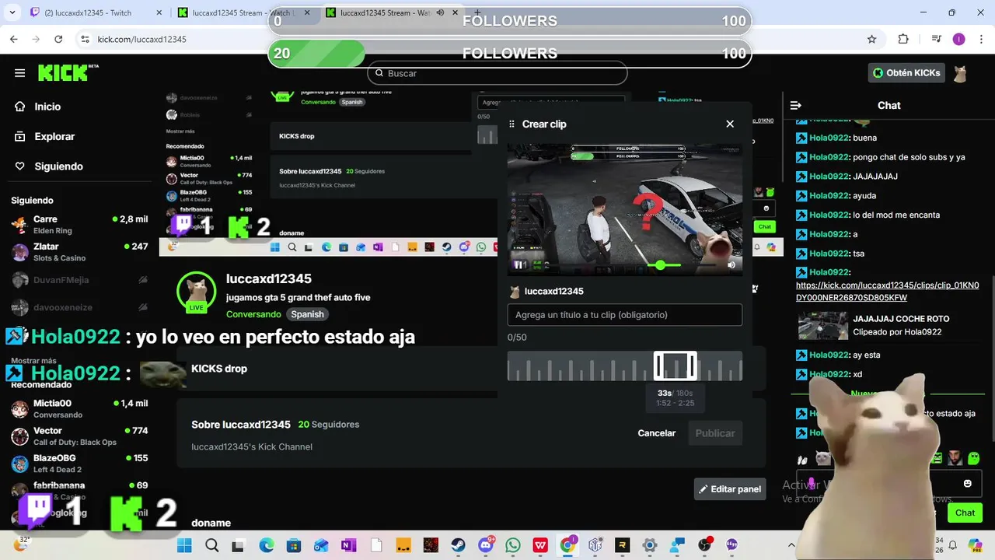Open WPS Office from taskbar
The height and width of the screenshot is (560, 995).
pos(540,545)
